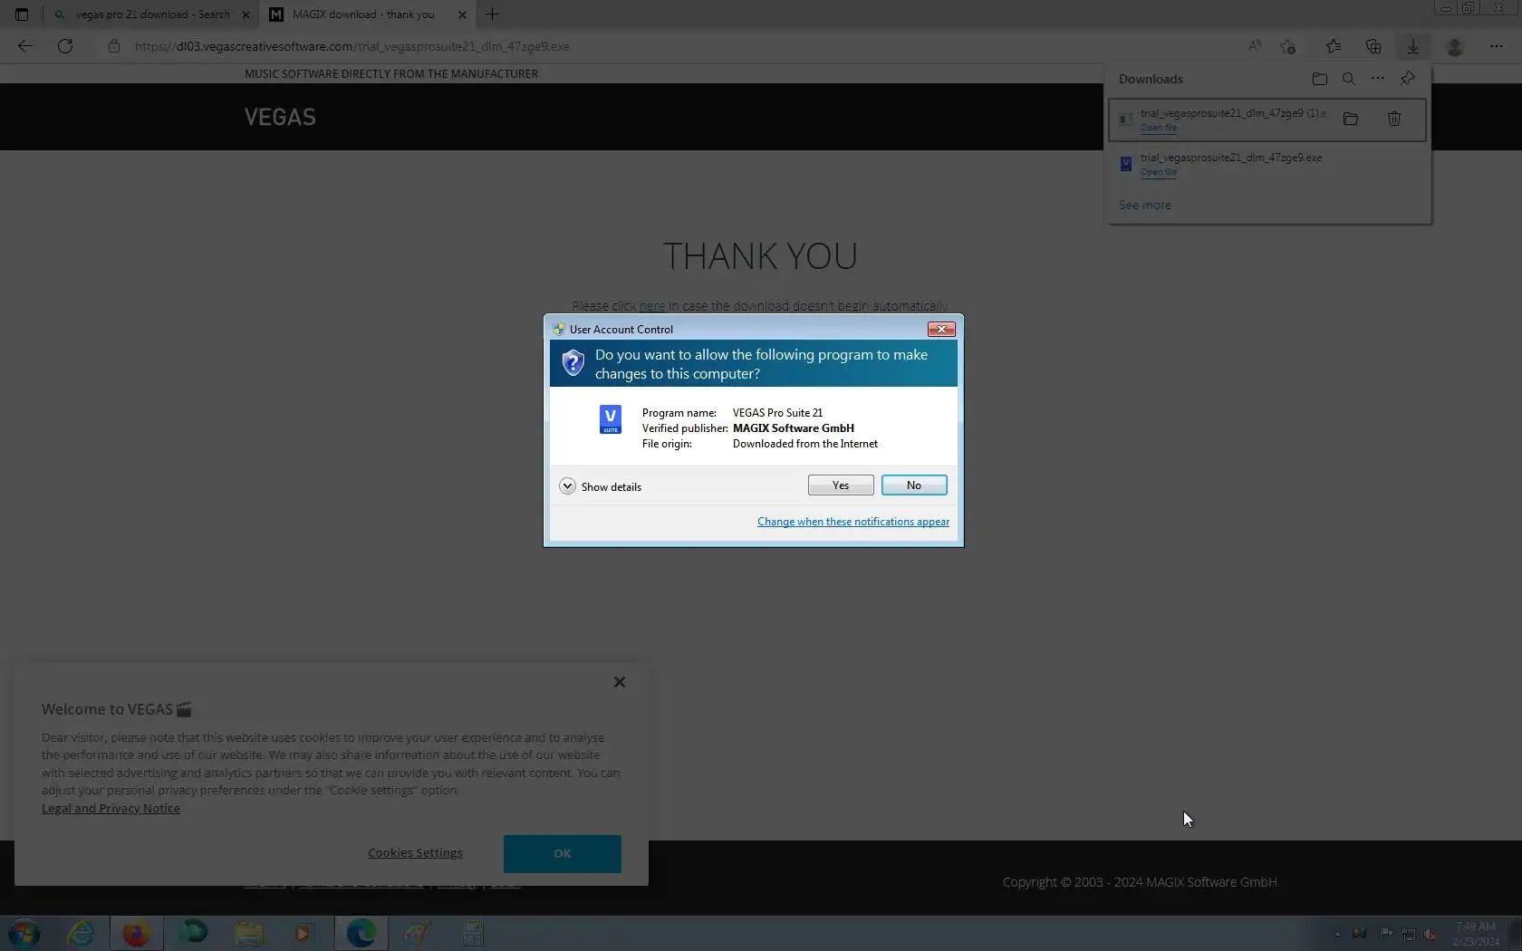Click No in User Account Control dialog
Screen dimensions: 1522x951
click(914, 485)
